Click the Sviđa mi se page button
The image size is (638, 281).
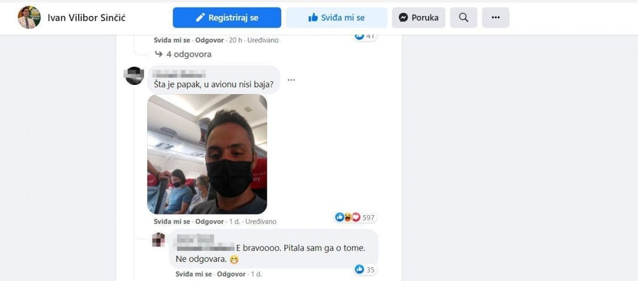(337, 18)
